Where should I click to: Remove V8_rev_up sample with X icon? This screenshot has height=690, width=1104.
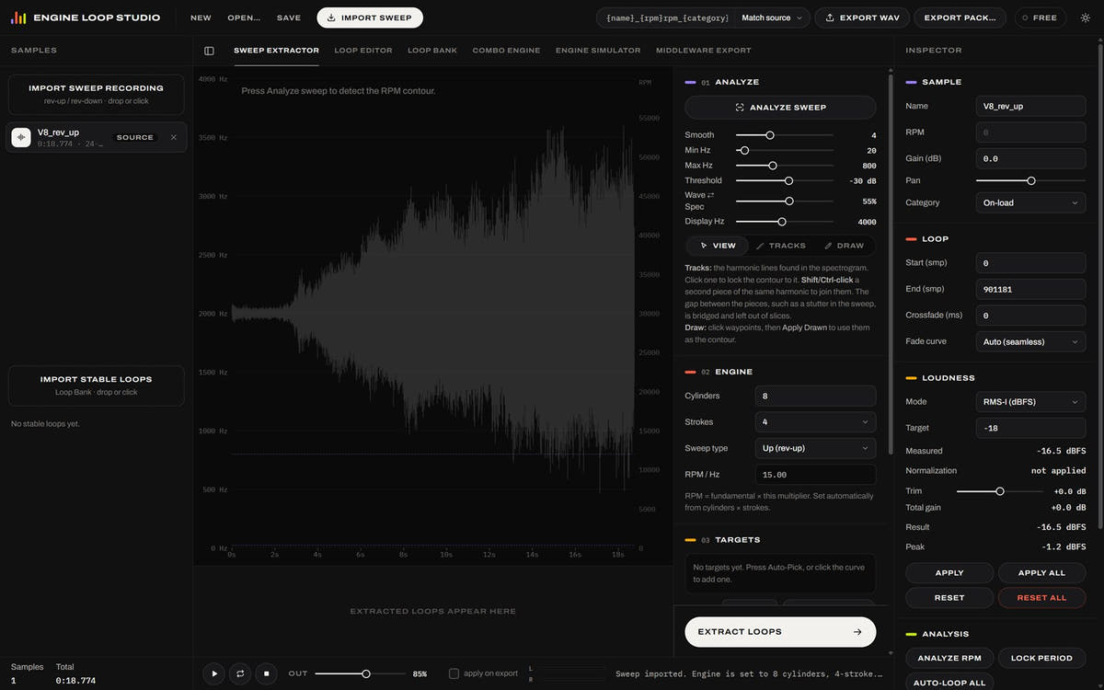(173, 137)
